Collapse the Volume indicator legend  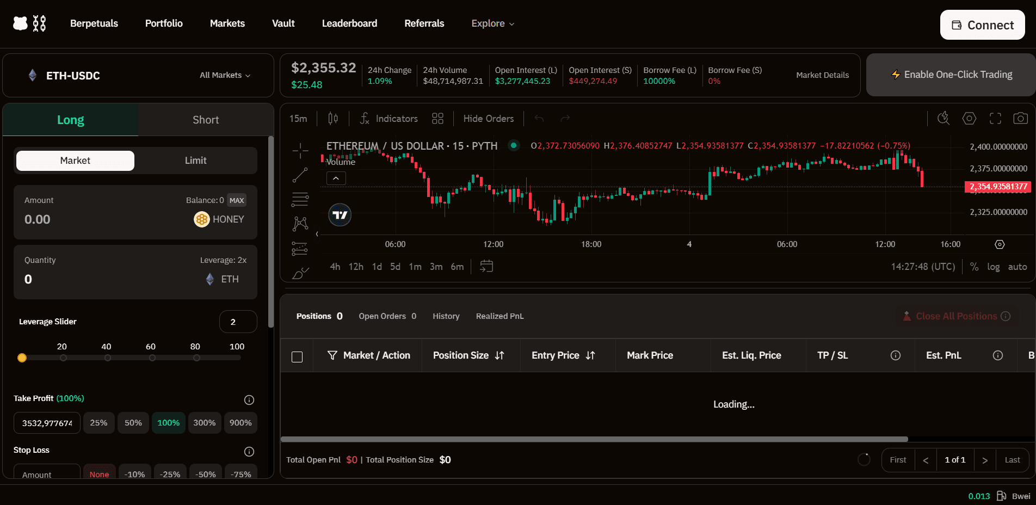coord(336,178)
